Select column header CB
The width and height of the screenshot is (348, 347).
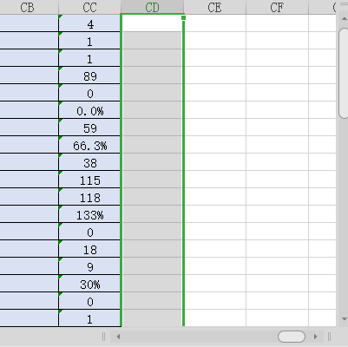(27, 7)
